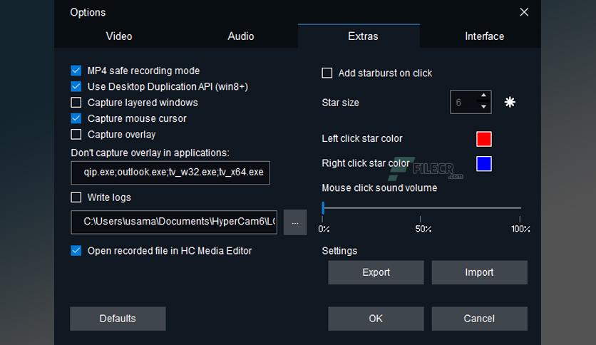Turn on Write logs

pyautogui.click(x=76, y=197)
